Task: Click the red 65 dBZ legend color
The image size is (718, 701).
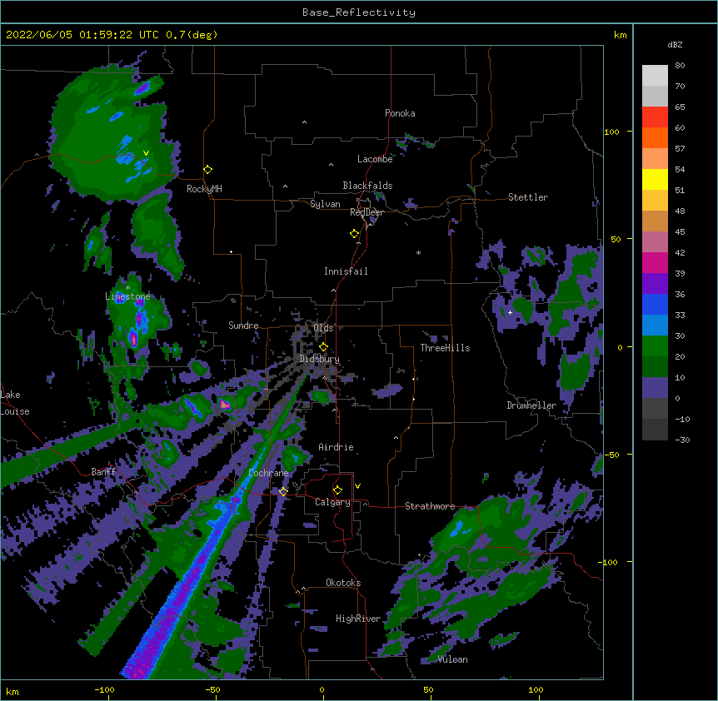Action: (x=655, y=117)
